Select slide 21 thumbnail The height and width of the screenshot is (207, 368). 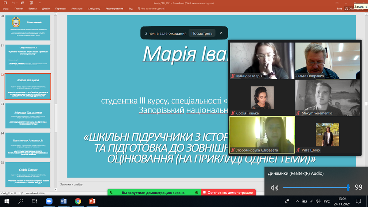click(28, 57)
